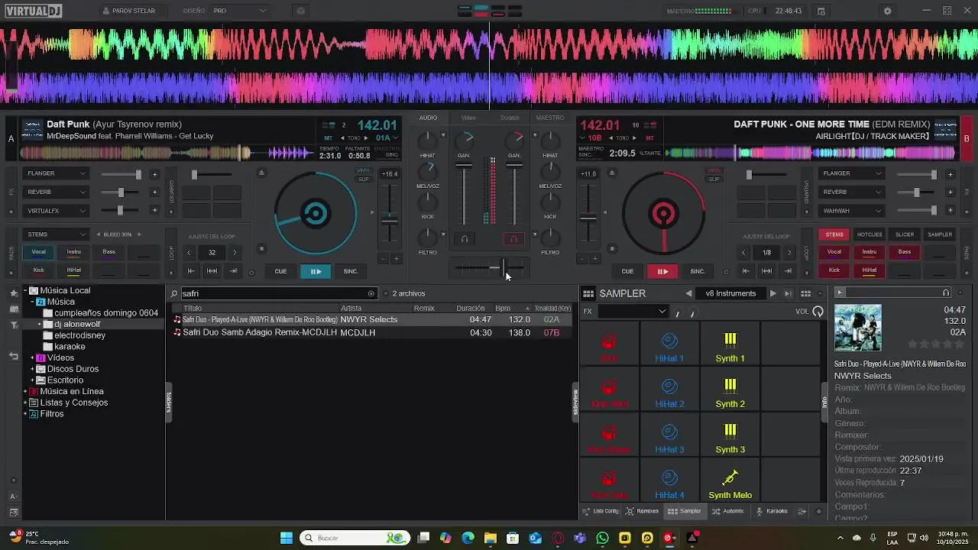Toggle VINYL mode on deck B
The image size is (978, 550).
[x=714, y=171]
